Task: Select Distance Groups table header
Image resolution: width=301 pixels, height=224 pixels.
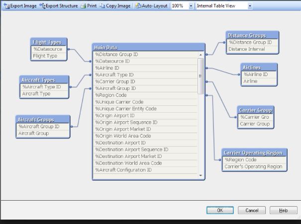Action: 252,35
